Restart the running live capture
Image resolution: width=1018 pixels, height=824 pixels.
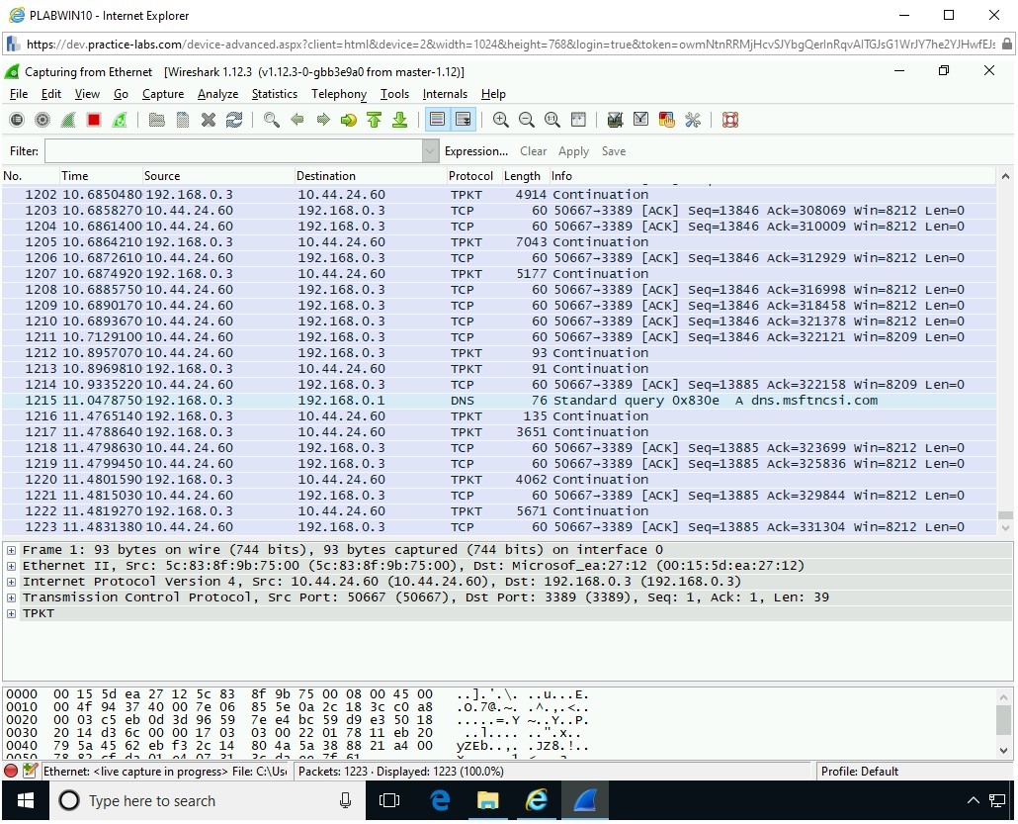tap(120, 120)
